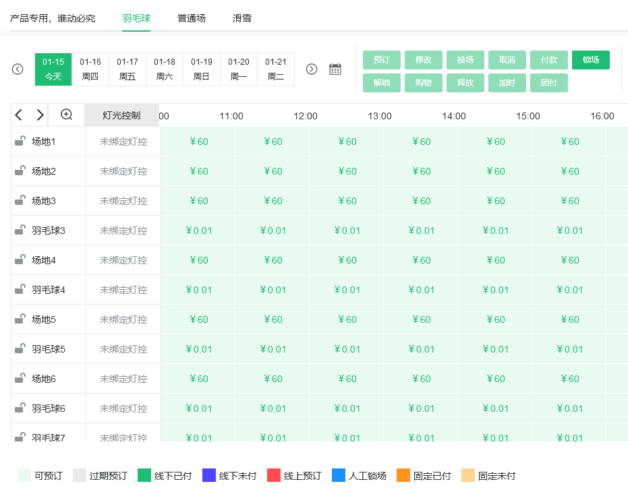Click the lock icon for 羽毛球3
This screenshot has height=490, width=628.
(20, 231)
